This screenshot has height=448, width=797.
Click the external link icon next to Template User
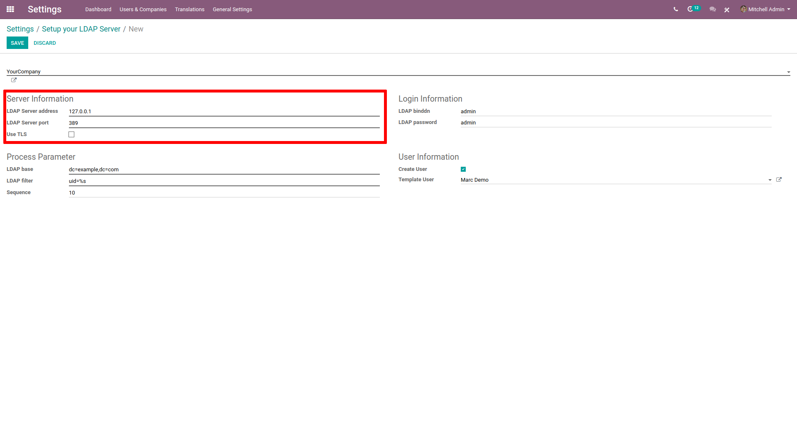[780, 180]
